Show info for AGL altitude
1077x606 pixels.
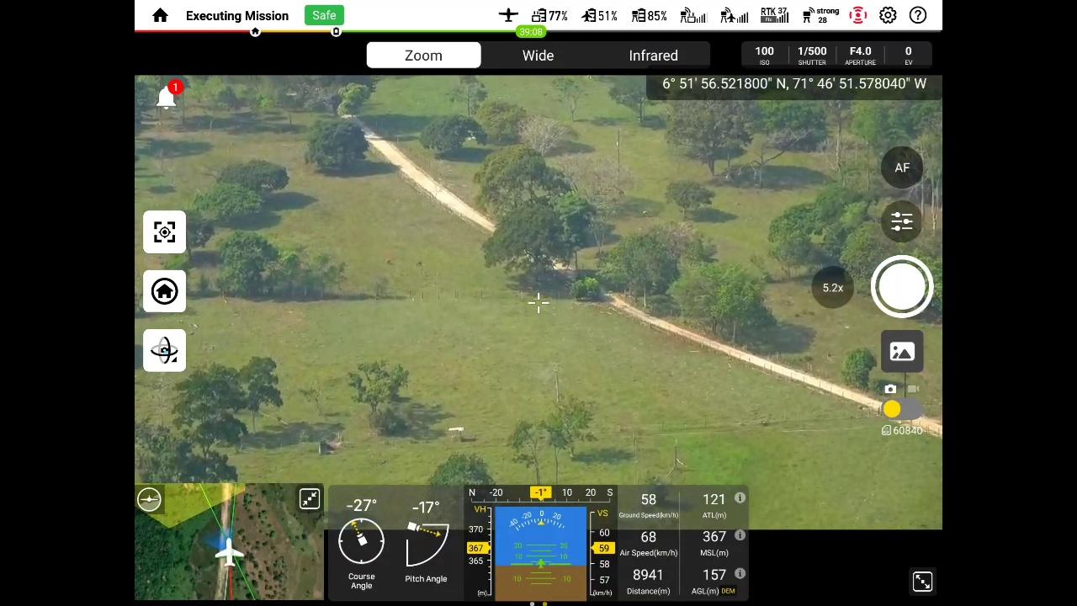pos(740,573)
